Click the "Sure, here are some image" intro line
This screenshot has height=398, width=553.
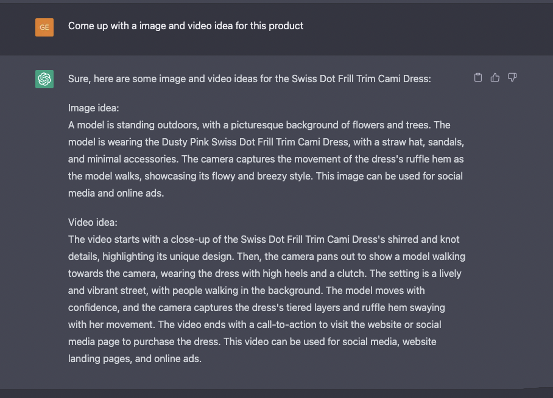pos(249,79)
